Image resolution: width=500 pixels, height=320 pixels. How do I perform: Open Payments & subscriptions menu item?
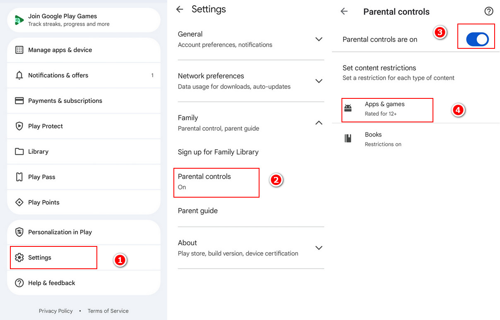pyautogui.click(x=84, y=101)
